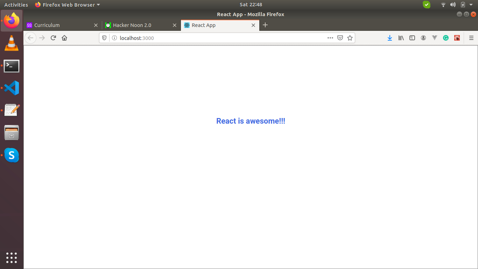Toggle the Firefox sidebar view
478x269 pixels.
412,38
